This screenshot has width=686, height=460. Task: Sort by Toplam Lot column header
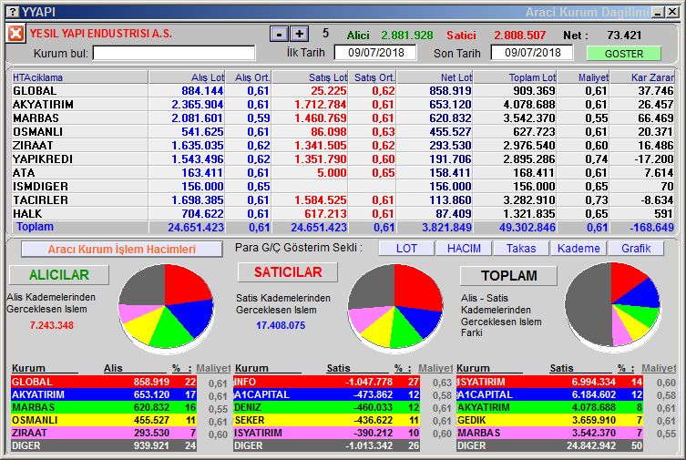click(x=516, y=77)
